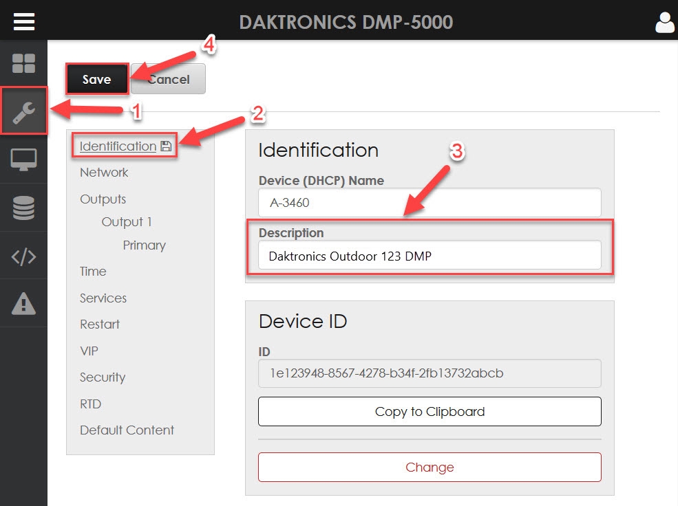This screenshot has height=506, width=678.
Task: Expand the Outputs section
Action: (x=103, y=199)
